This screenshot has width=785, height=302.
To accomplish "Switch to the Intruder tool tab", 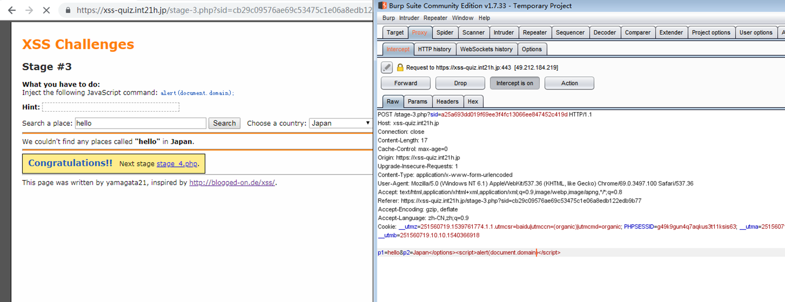I will click(x=503, y=32).
